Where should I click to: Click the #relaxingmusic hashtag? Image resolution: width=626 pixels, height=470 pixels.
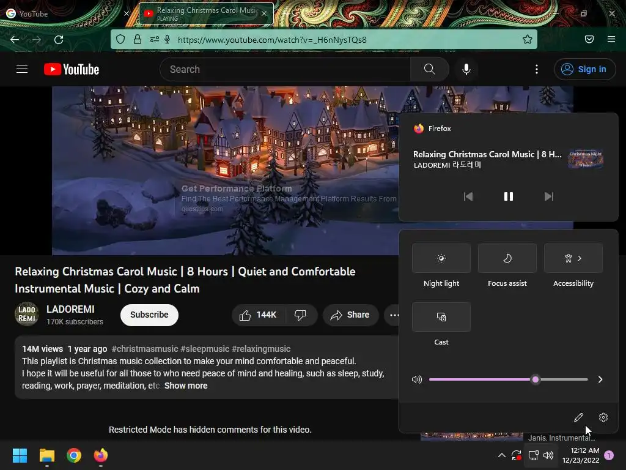tap(261, 349)
